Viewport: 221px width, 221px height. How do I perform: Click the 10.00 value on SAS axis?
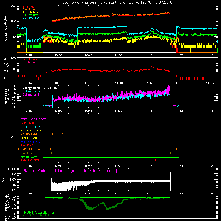[12, 174]
